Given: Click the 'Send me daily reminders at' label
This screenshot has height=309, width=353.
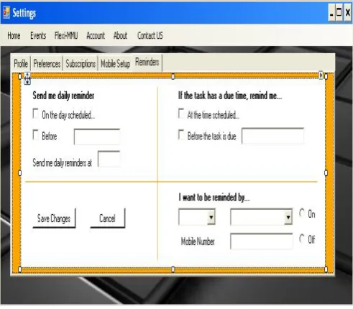Looking at the screenshot, I should [x=63, y=163].
